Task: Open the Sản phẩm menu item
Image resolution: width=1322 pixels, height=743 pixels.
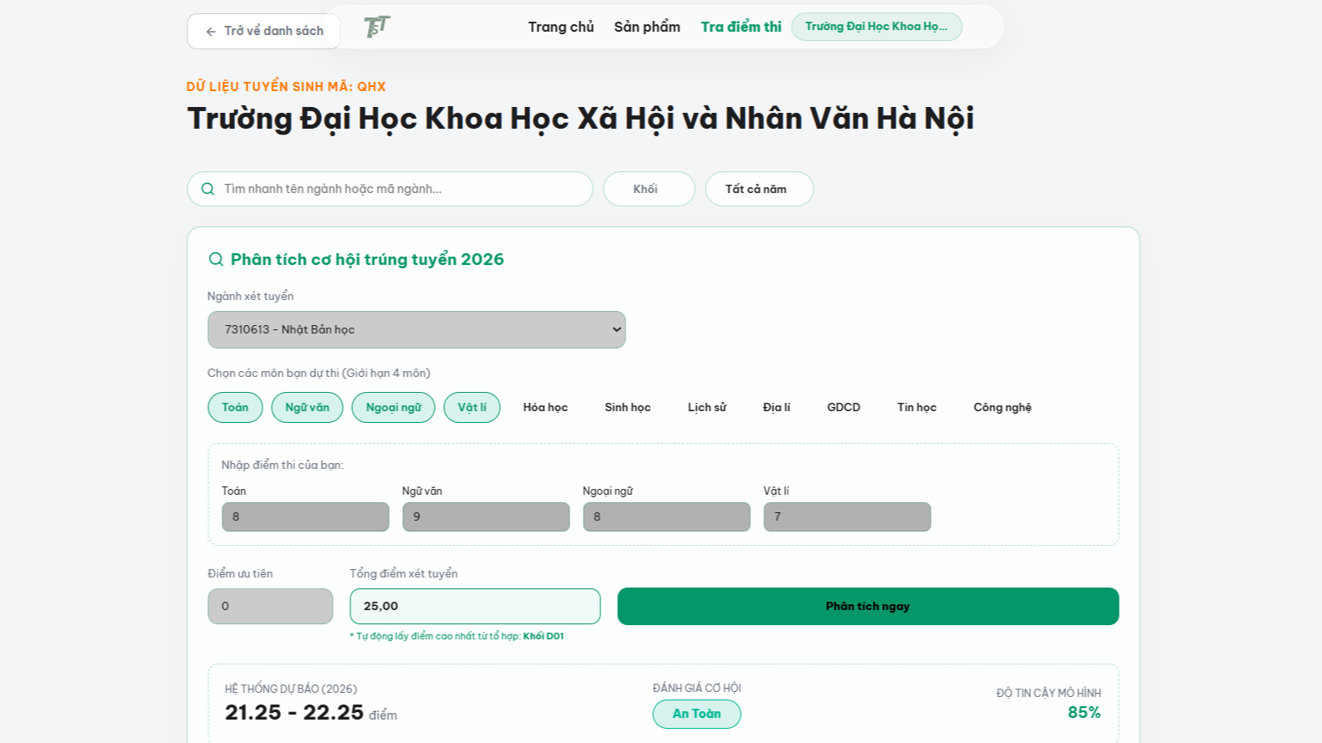Action: click(647, 27)
